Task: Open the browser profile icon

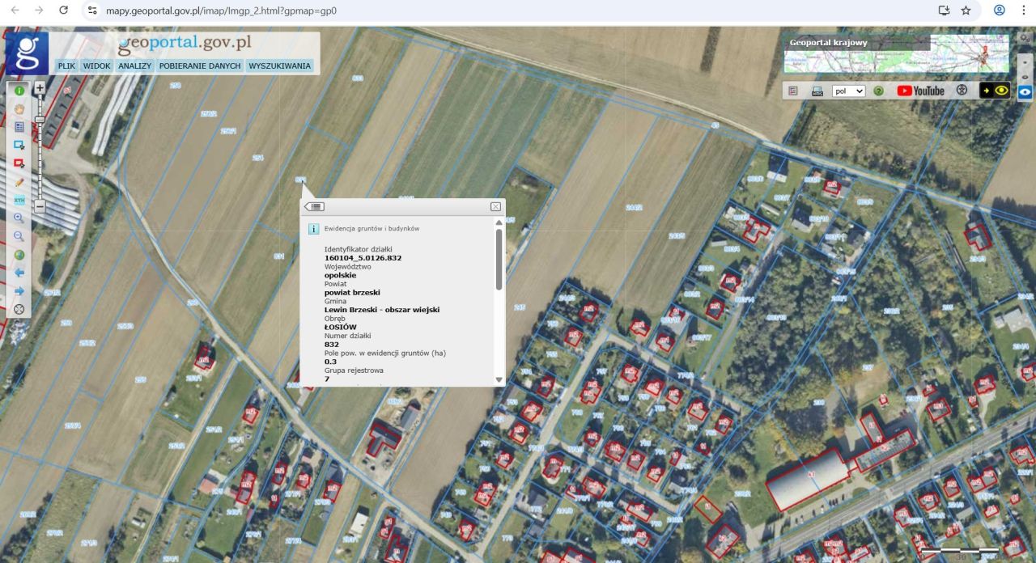Action: click(x=1000, y=11)
